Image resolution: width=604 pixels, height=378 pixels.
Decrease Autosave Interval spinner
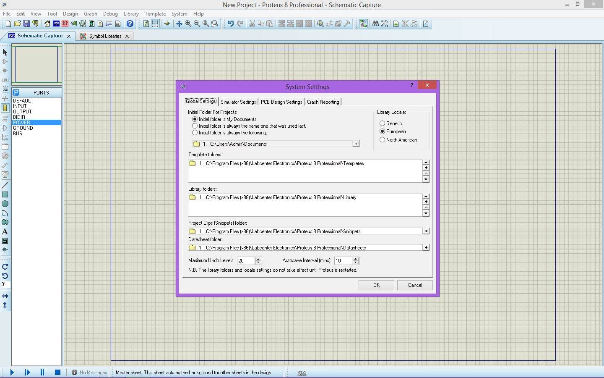[x=356, y=262]
